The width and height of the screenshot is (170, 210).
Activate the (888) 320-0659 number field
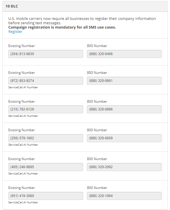[x=124, y=138]
